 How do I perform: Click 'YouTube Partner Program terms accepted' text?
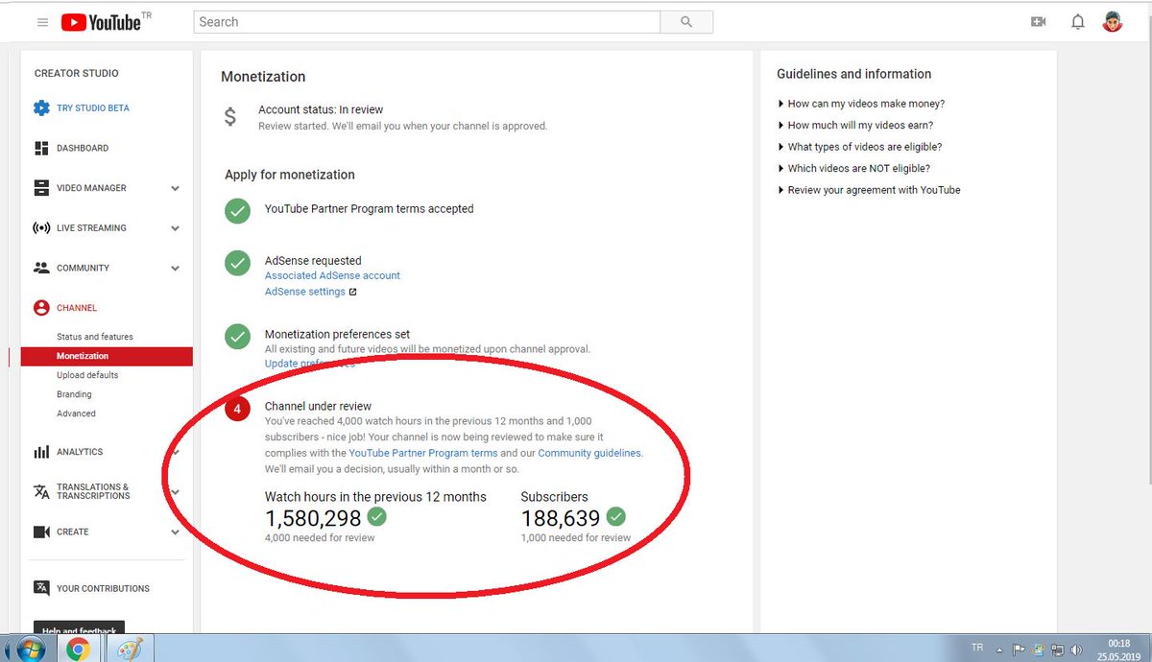370,208
